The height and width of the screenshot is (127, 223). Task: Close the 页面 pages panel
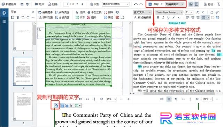click(33, 12)
